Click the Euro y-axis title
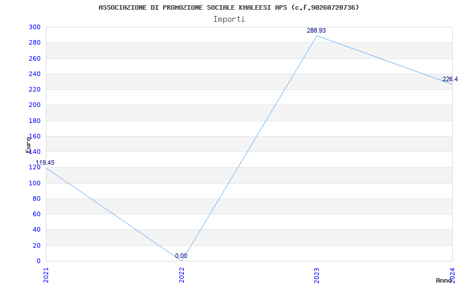 tap(28, 145)
